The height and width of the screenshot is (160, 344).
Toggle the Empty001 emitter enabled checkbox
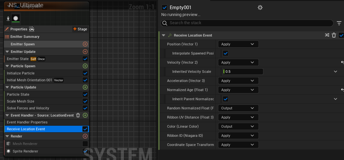[164, 8]
